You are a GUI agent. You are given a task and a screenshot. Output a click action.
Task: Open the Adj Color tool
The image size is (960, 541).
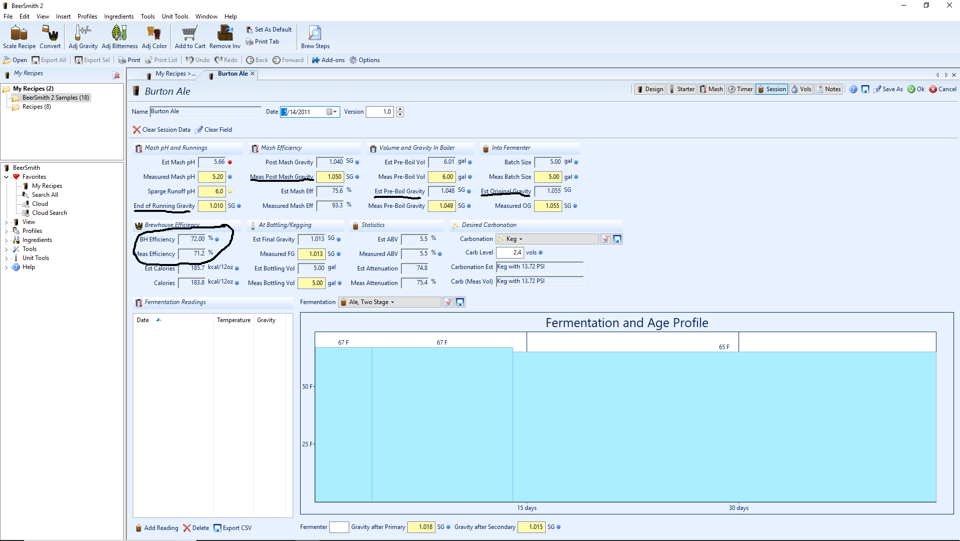tap(154, 37)
